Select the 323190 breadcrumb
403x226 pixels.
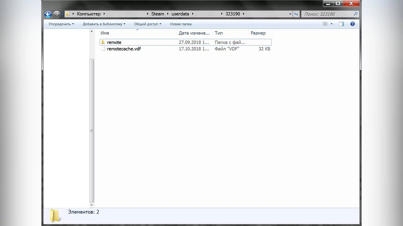[233, 14]
